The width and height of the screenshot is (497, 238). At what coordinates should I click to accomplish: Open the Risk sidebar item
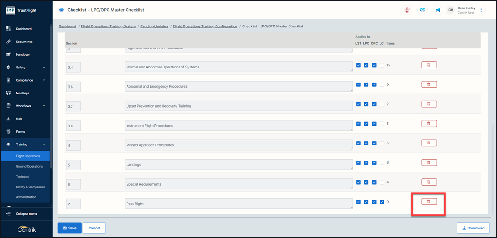point(19,119)
